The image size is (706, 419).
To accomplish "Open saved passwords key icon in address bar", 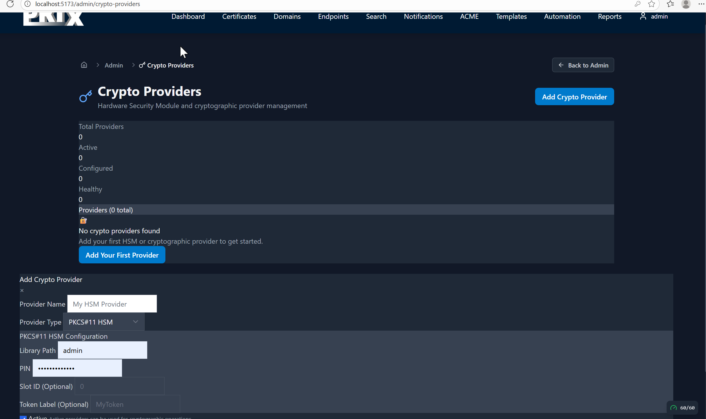I will (637, 4).
